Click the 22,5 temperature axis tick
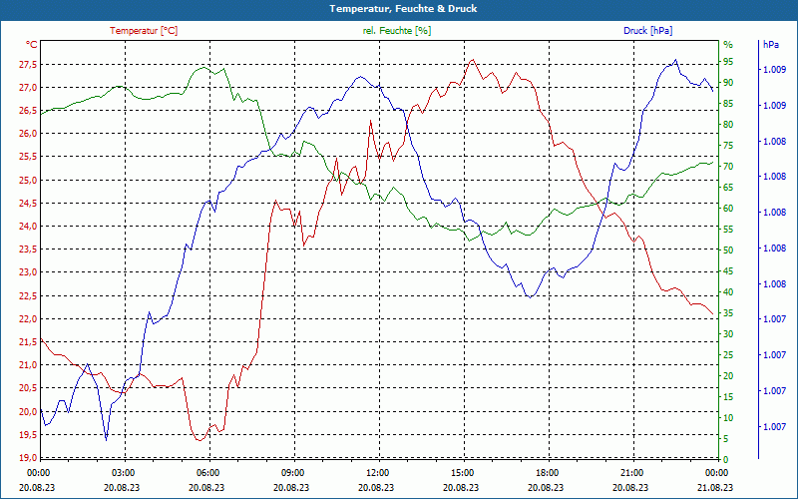 click(28, 295)
